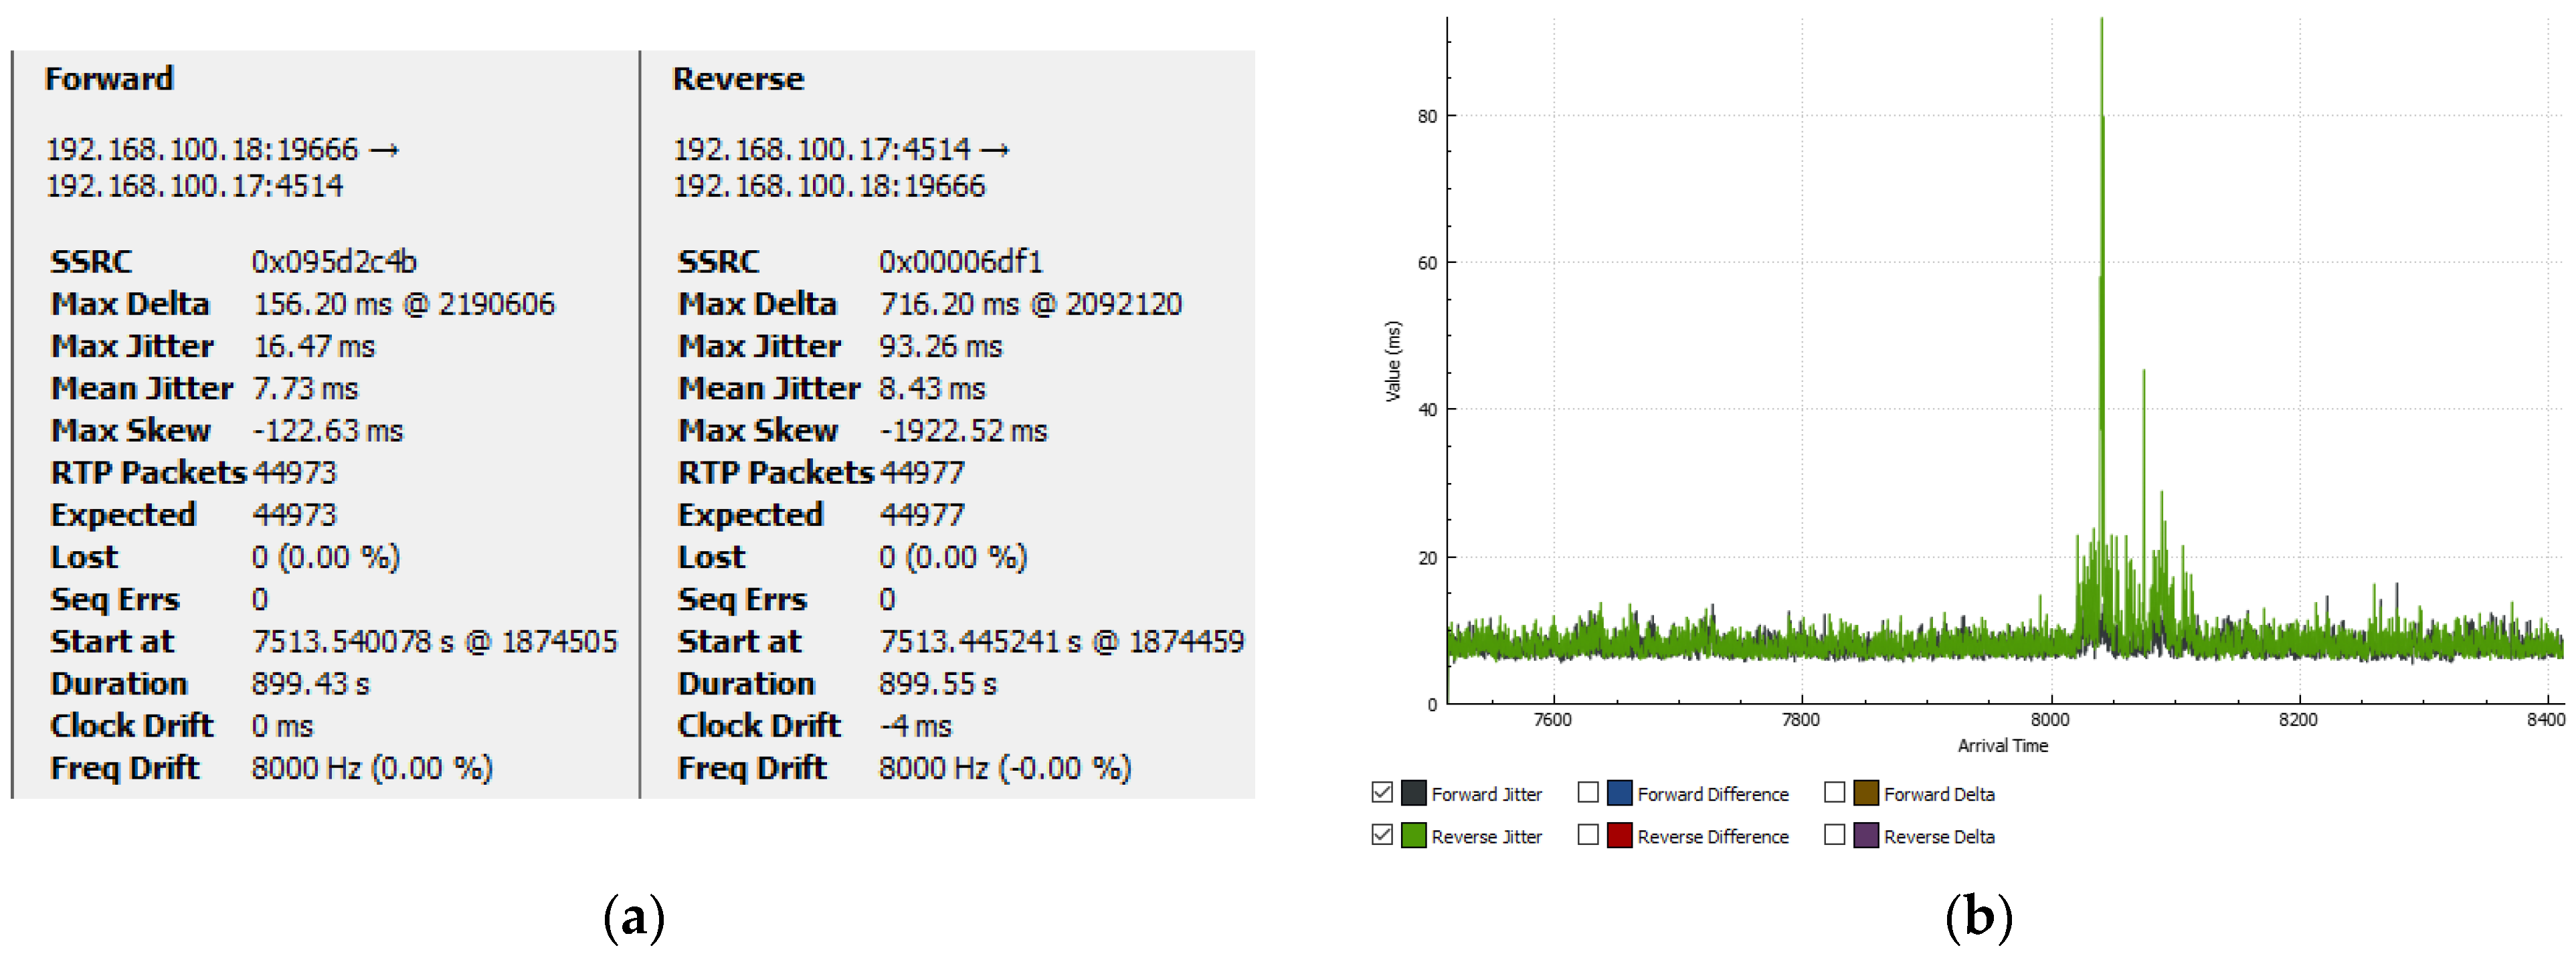Image resolution: width=2576 pixels, height=958 pixels.
Task: Click the brown Forward Delta color swatch
Action: 1866,793
